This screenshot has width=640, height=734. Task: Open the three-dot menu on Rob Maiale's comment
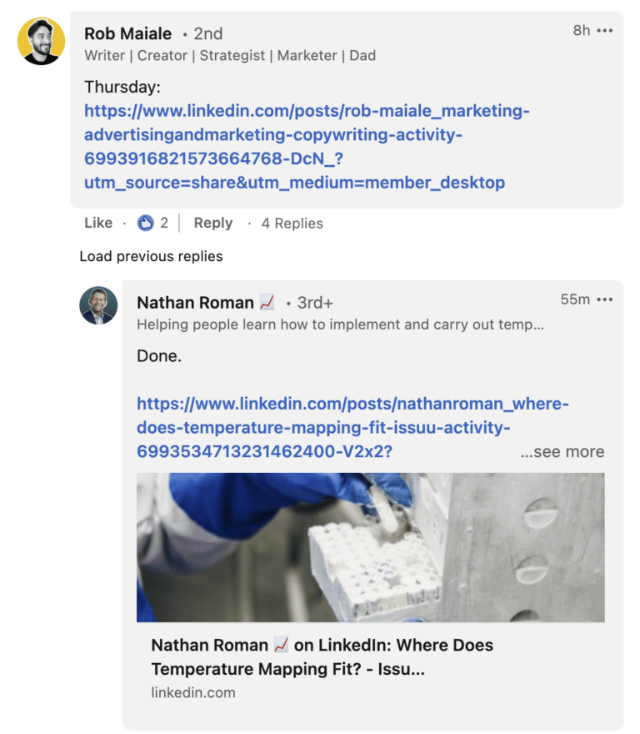[602, 32]
